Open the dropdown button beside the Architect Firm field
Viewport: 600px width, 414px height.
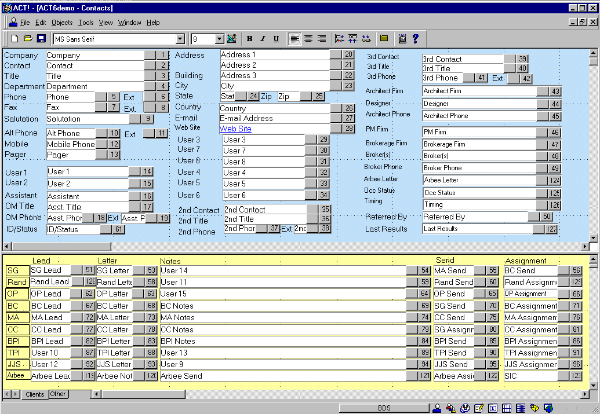[543, 91]
